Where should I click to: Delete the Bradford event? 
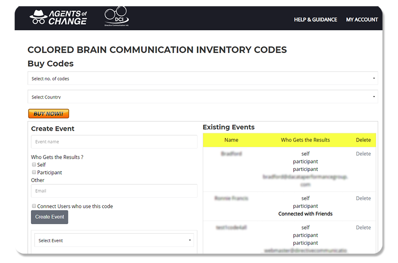tap(363, 154)
